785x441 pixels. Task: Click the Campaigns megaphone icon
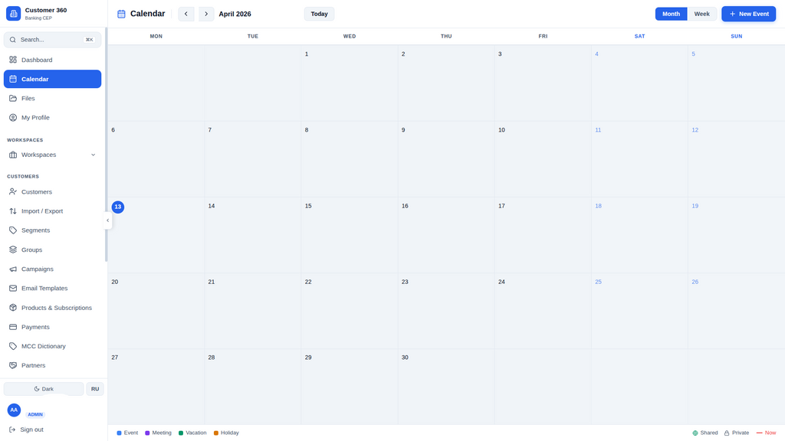pos(13,269)
